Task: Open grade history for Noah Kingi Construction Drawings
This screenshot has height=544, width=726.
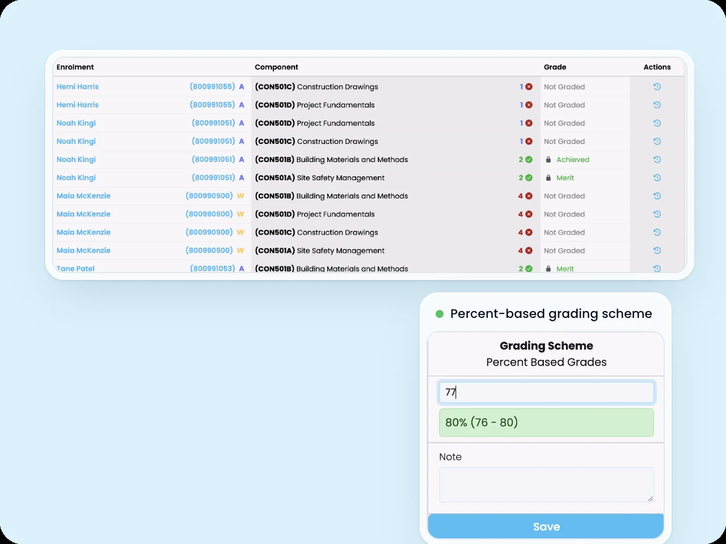Action: (x=657, y=141)
